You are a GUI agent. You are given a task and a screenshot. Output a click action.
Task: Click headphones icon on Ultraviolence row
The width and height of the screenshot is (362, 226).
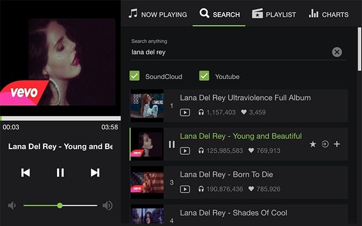point(201,112)
